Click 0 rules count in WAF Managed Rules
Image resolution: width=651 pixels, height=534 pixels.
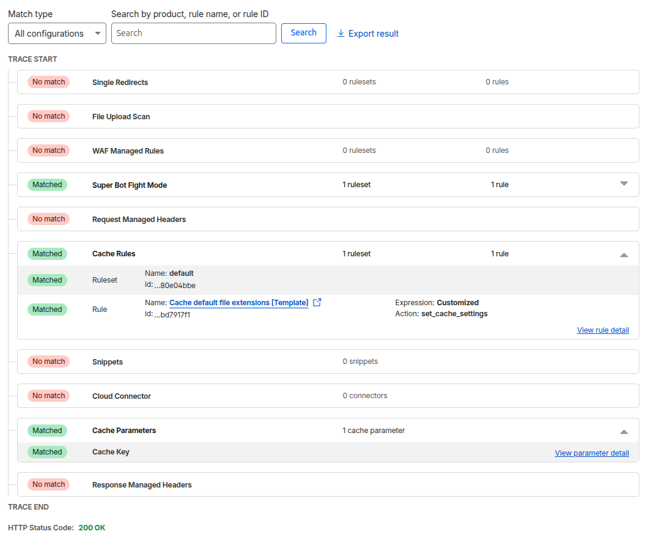pos(498,150)
